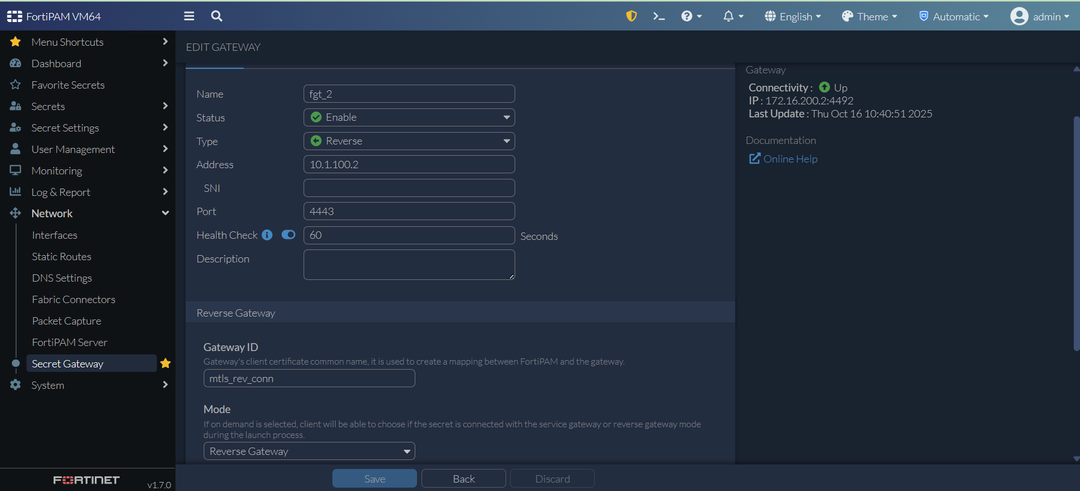The width and height of the screenshot is (1080, 491).
Task: Click the admin user avatar icon
Action: pyautogui.click(x=1019, y=16)
